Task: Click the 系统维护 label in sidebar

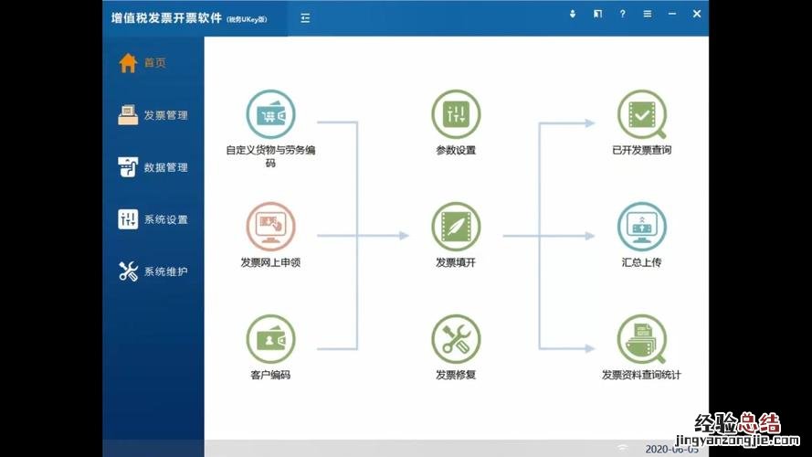Action: tap(165, 271)
